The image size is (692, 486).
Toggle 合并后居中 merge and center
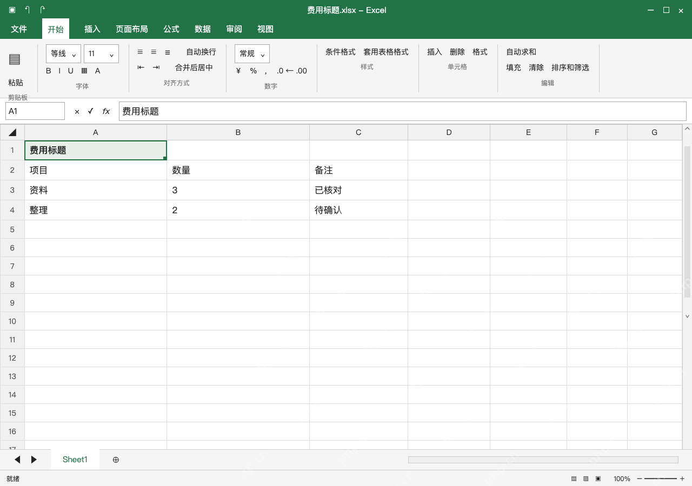point(194,67)
